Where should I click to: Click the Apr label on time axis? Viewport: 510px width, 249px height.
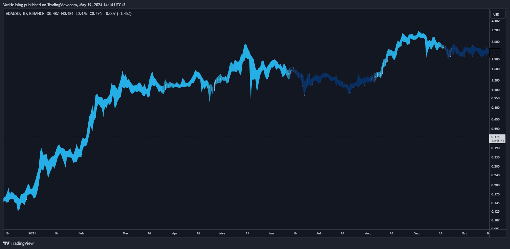coord(174,233)
